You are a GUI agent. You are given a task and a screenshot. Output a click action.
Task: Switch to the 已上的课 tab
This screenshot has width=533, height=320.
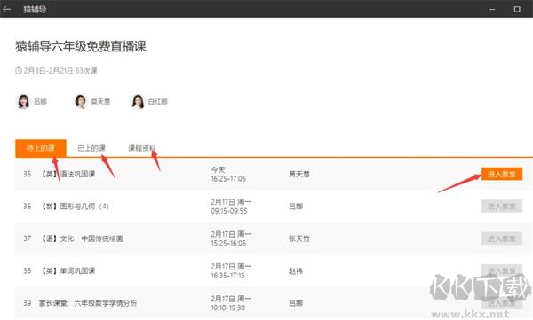[91, 148]
